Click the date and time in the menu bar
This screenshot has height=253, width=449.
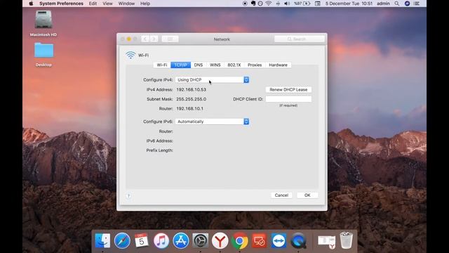pos(349,4)
